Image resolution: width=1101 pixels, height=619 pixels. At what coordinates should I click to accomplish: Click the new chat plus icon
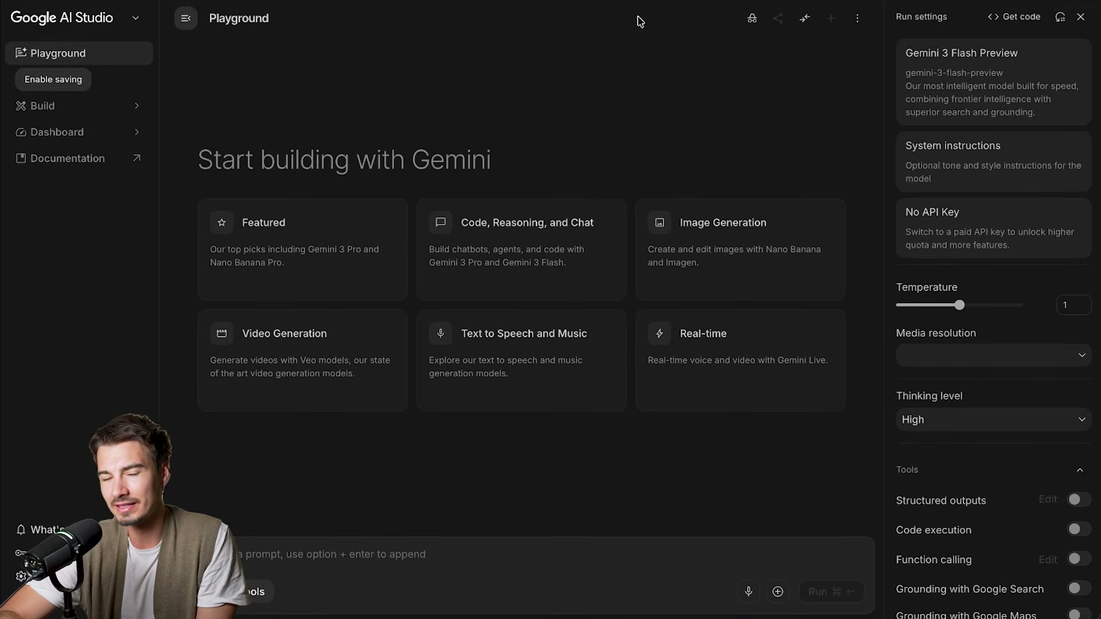[831, 18]
